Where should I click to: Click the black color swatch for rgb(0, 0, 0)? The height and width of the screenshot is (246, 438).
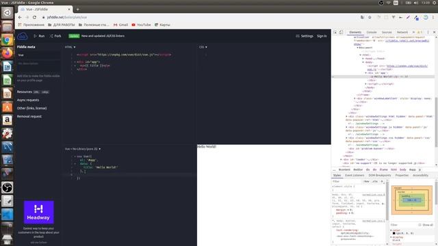click(394, 233)
